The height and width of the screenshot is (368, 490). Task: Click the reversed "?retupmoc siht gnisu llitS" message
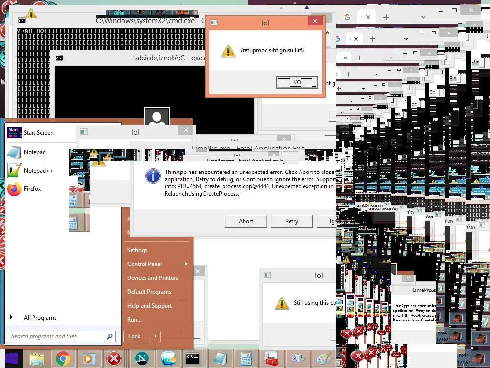pyautogui.click(x=272, y=50)
